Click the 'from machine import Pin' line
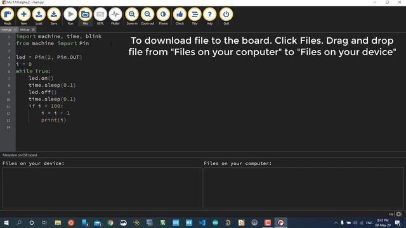 52,43
